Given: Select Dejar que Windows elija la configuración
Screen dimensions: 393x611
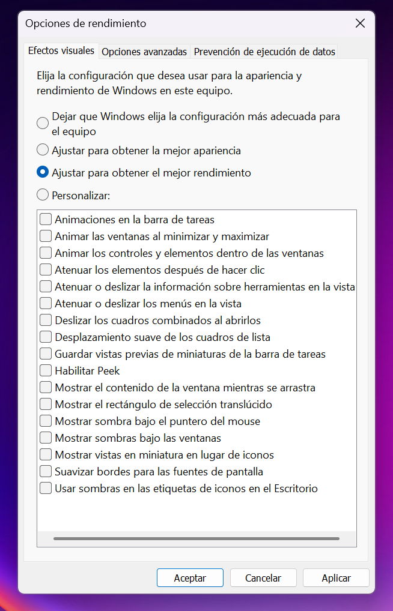Looking at the screenshot, I should click(43, 123).
